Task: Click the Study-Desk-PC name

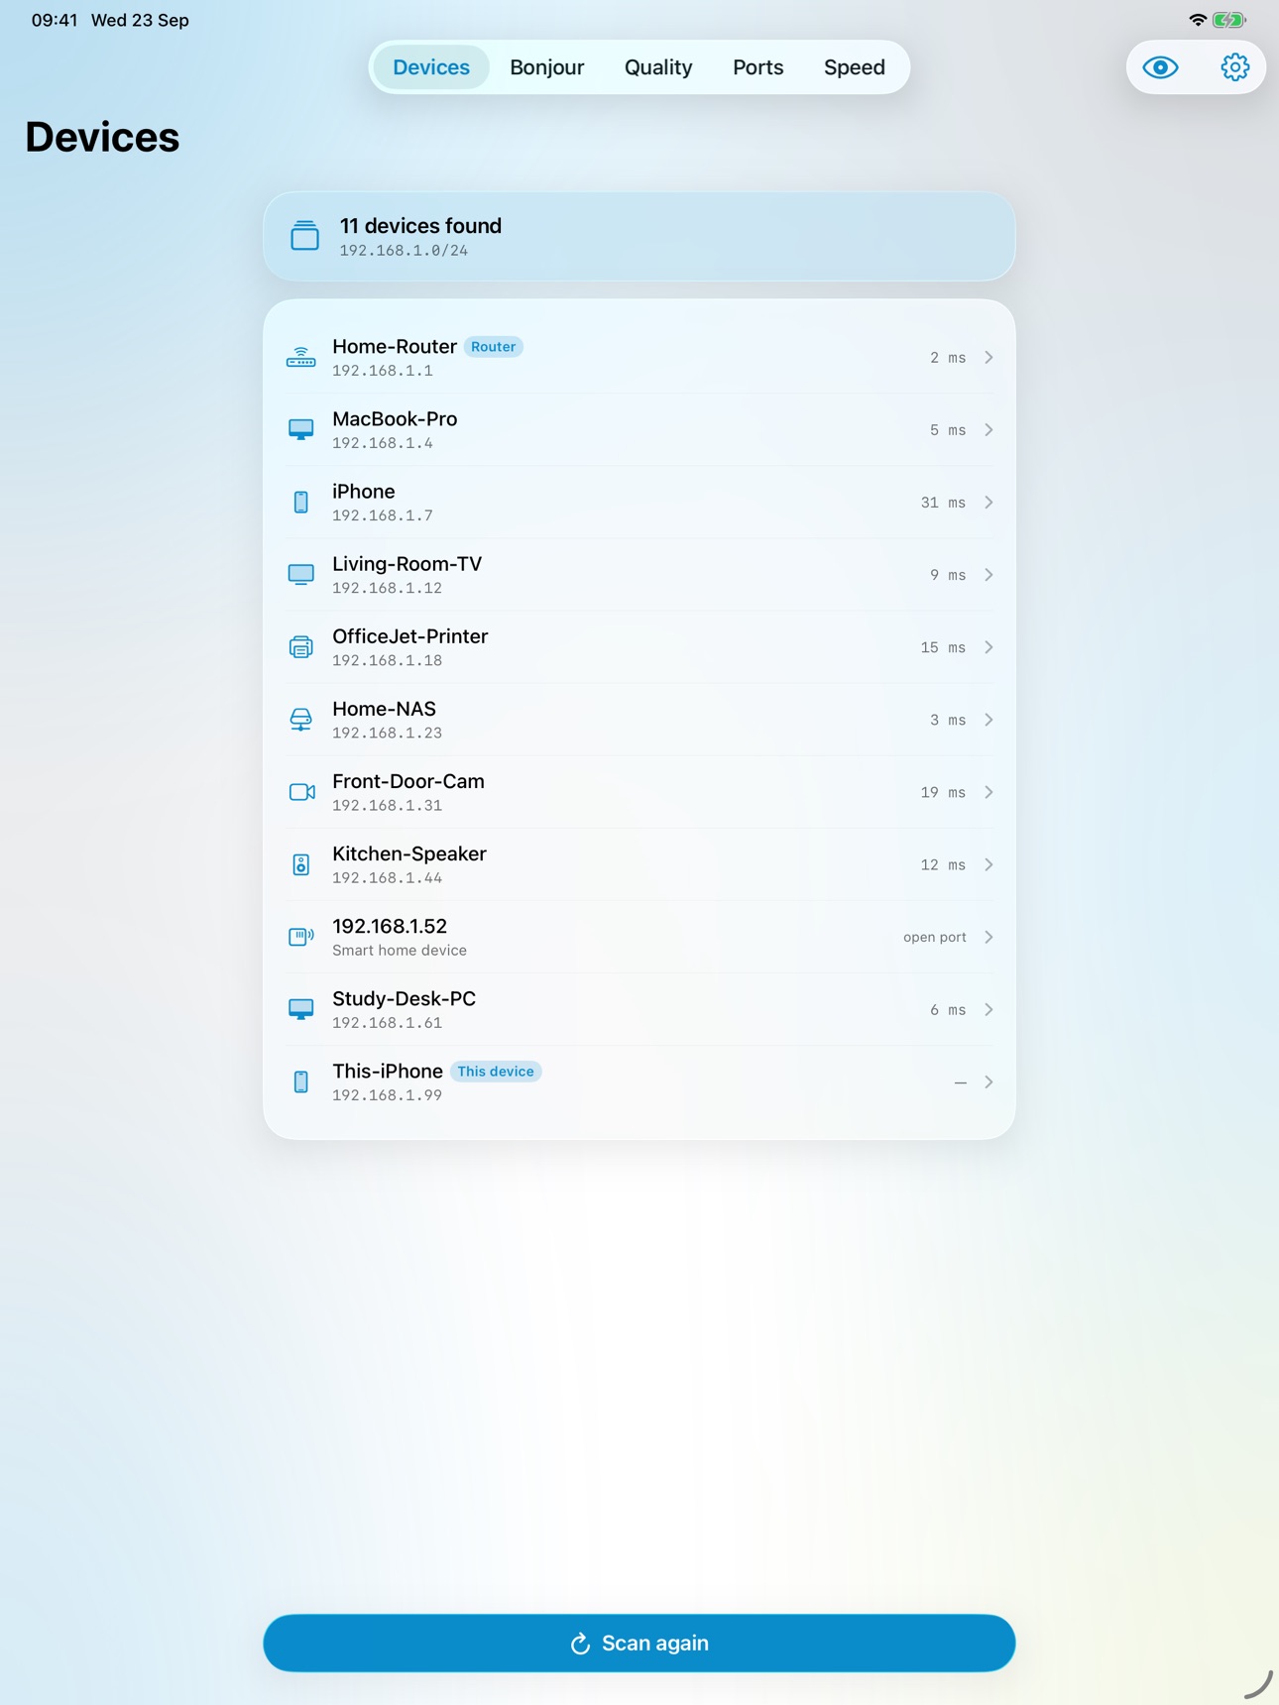Action: [x=404, y=998]
